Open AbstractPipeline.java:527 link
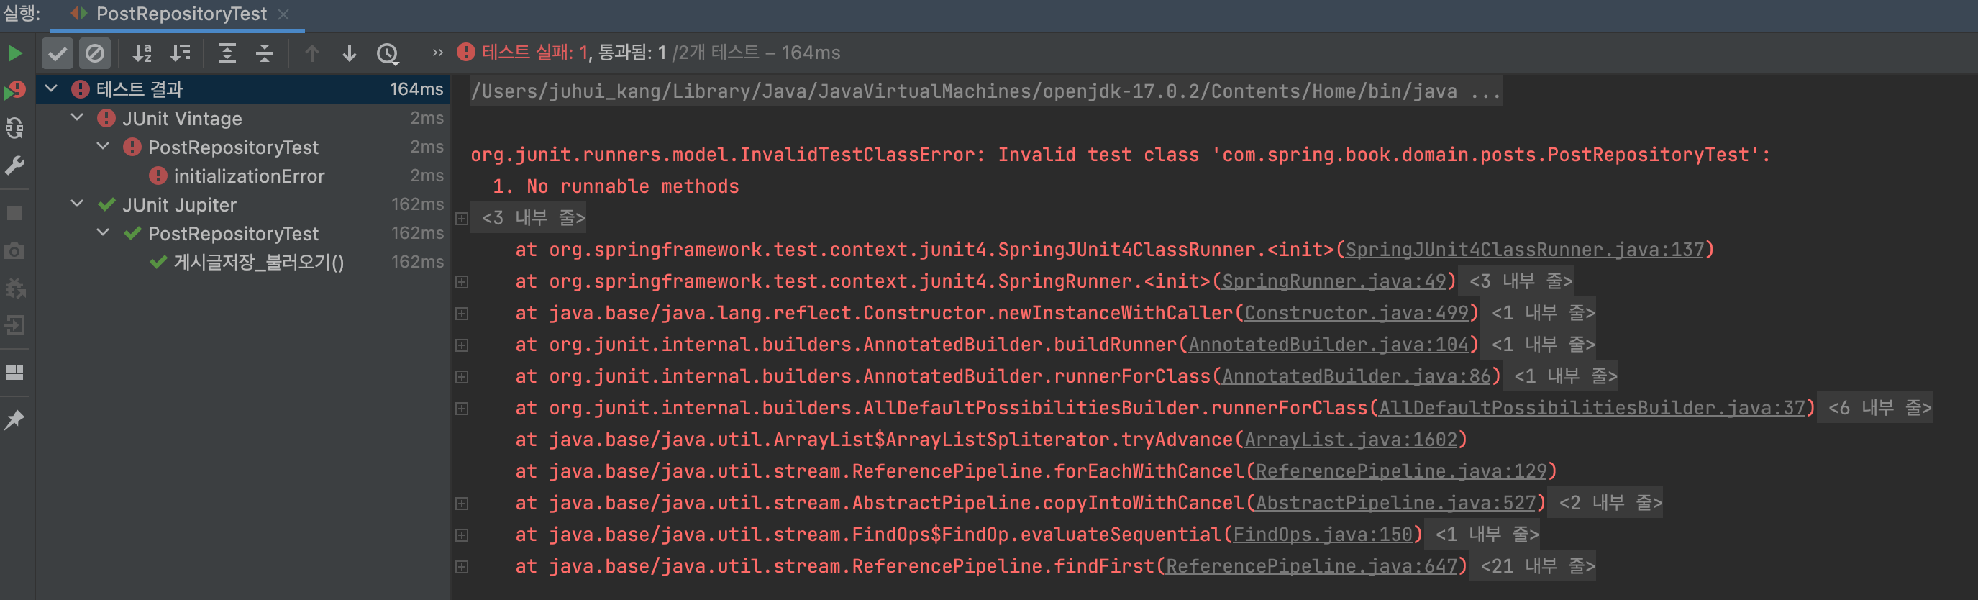Screen dimensions: 1978x600 1395,503
